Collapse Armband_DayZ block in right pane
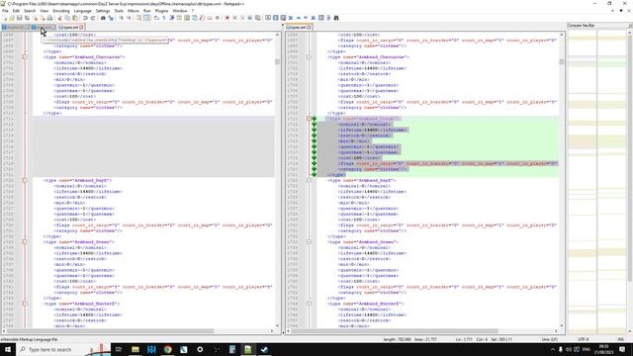 (309, 180)
